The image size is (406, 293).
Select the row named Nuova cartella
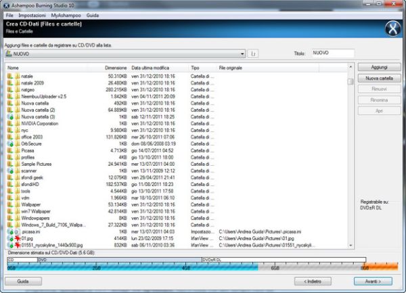click(177, 103)
